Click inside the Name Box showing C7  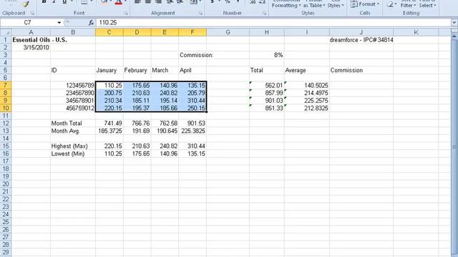(x=28, y=22)
